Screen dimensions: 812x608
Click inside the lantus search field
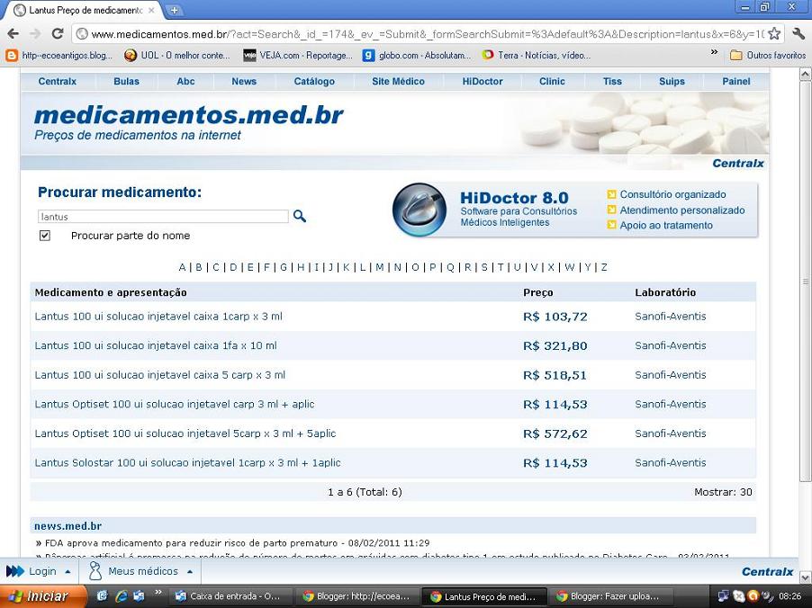pos(163,216)
